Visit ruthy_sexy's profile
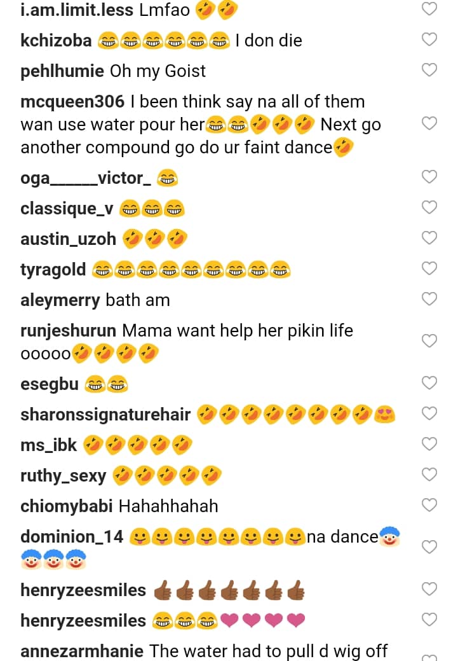451x661 pixels. tap(64, 476)
